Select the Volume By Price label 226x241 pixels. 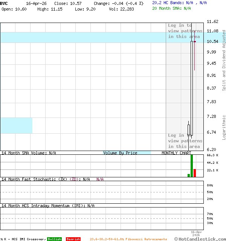point(120,153)
